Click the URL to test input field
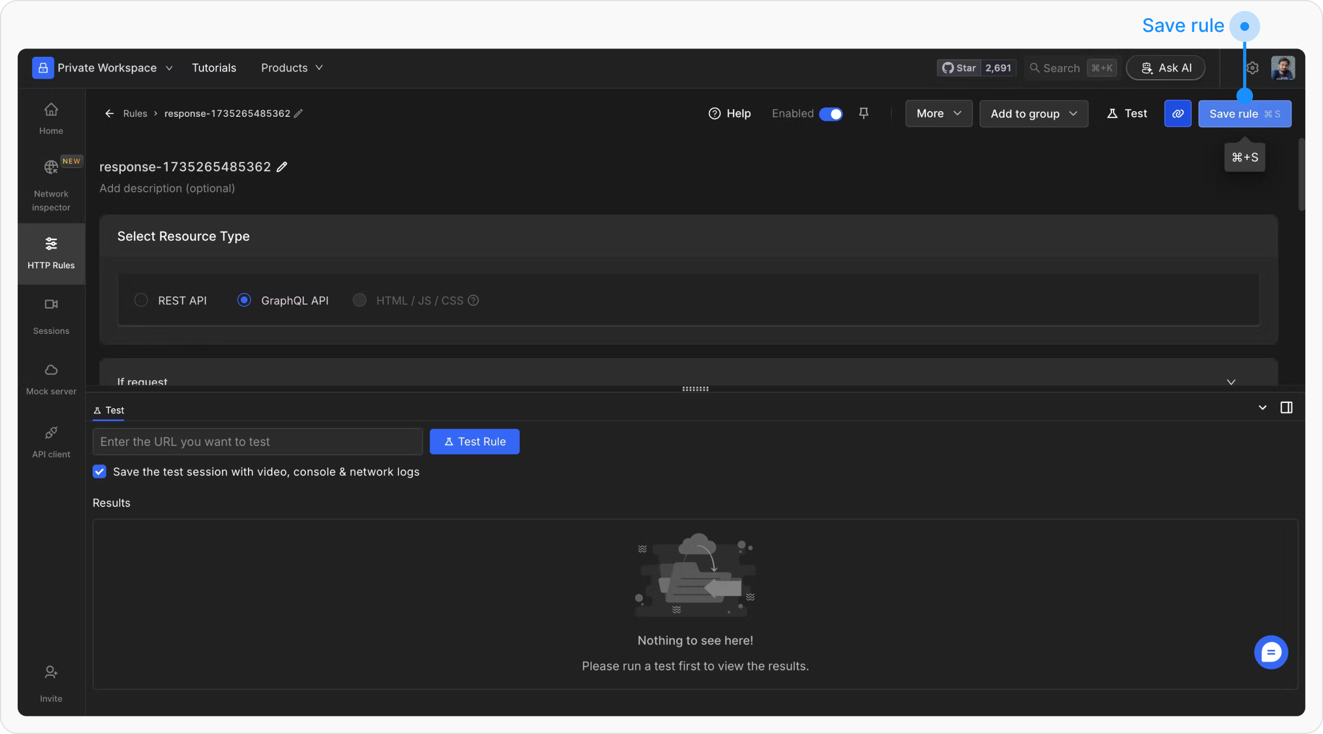Image resolution: width=1323 pixels, height=734 pixels. [x=257, y=441]
